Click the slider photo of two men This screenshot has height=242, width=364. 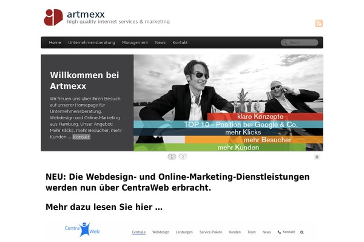[228, 103]
